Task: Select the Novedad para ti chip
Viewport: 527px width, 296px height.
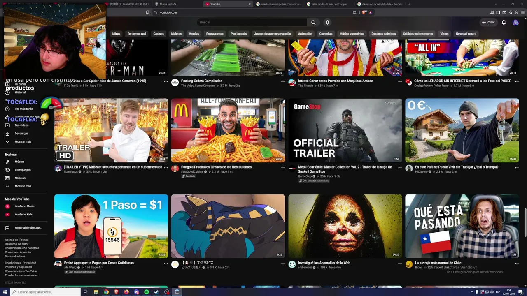Action: tap(466, 34)
